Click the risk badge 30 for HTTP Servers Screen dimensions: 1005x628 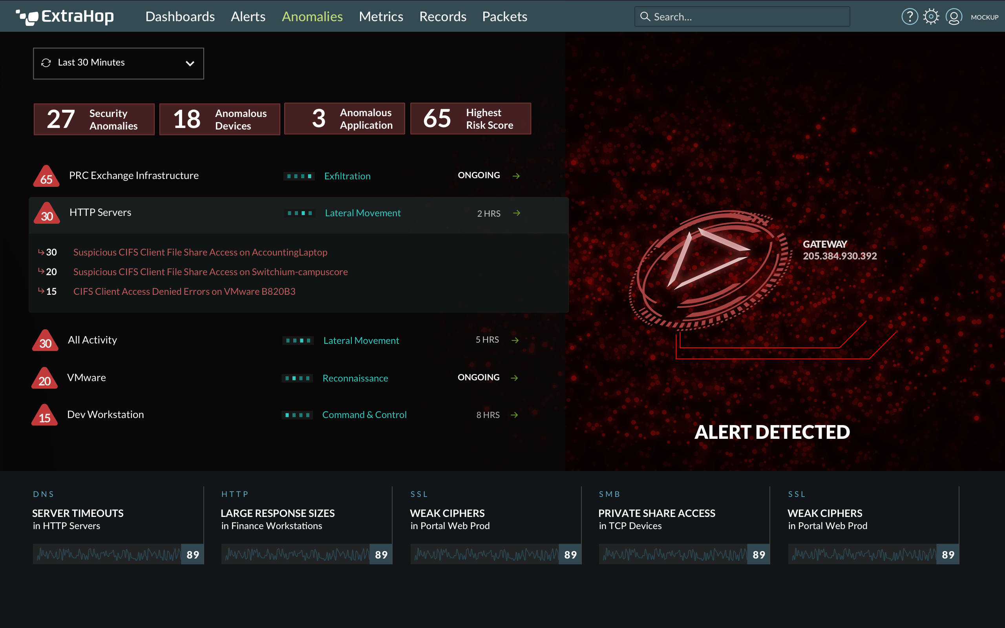47,213
